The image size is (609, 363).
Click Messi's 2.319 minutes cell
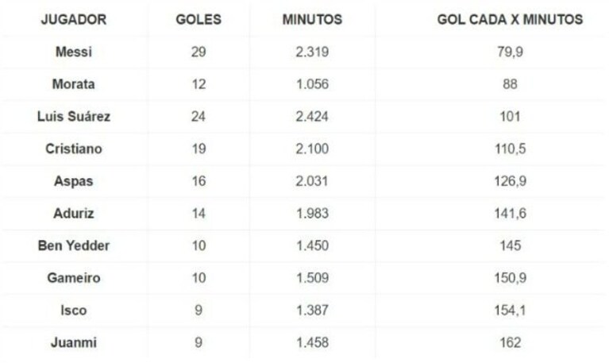(312, 52)
